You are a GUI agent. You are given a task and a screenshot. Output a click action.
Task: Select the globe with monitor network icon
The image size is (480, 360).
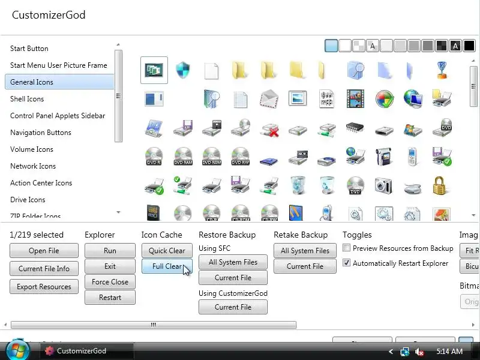(413, 98)
